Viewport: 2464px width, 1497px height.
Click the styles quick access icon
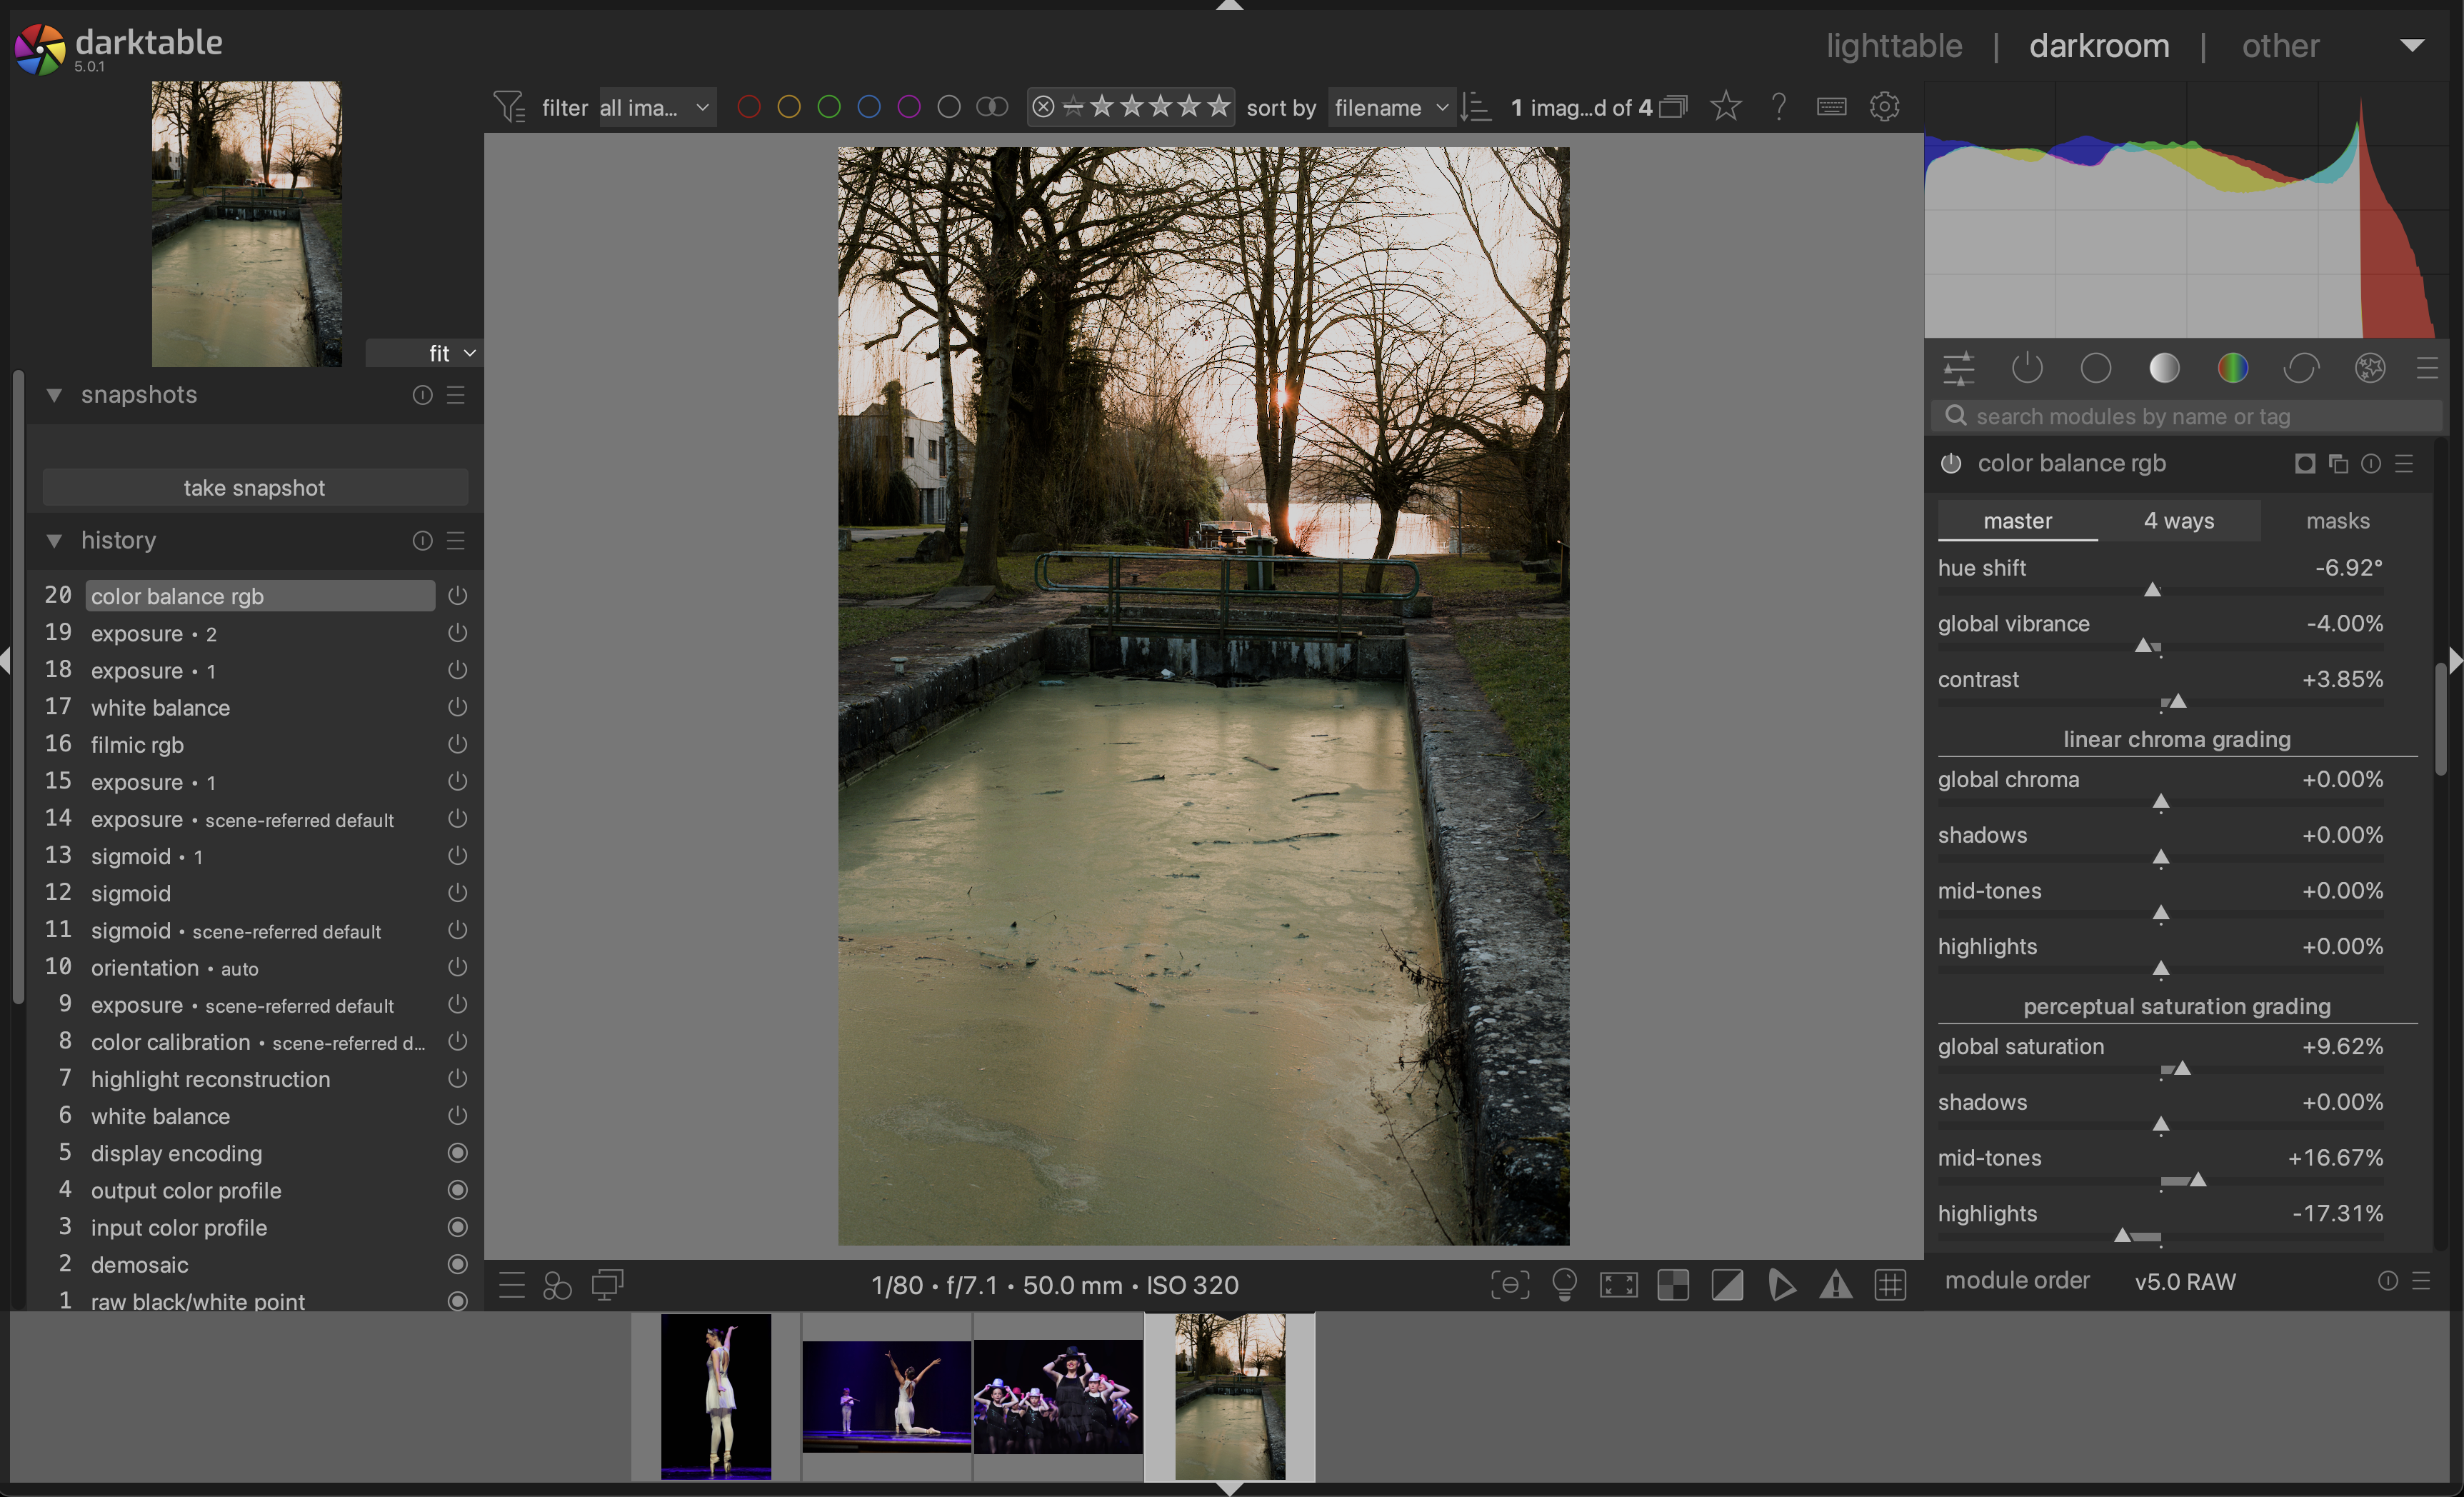[557, 1285]
